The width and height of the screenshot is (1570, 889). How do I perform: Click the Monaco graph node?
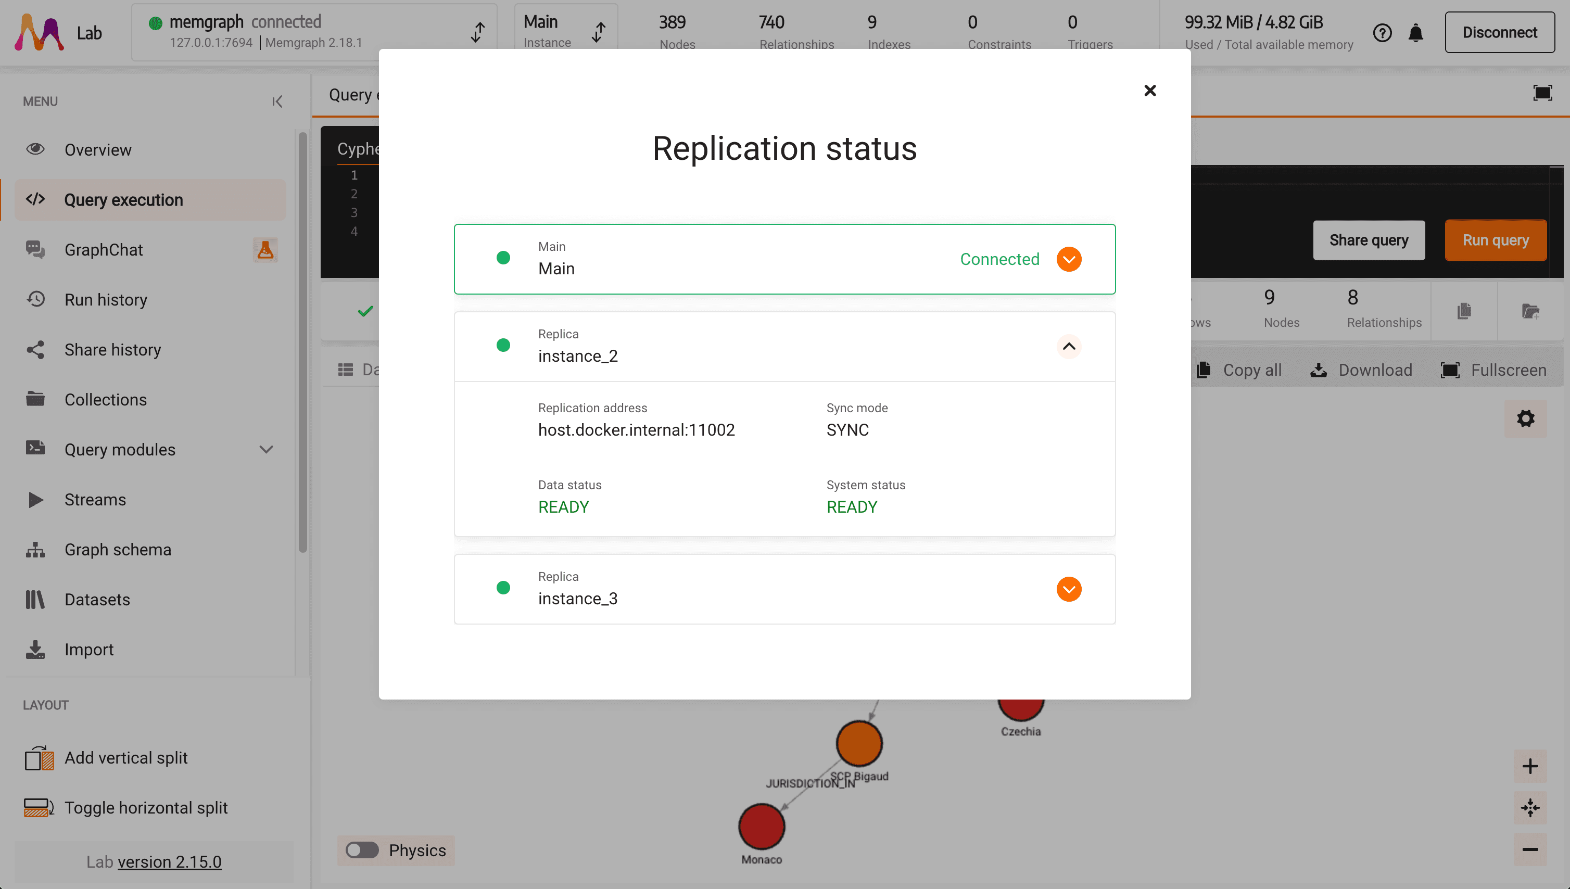[x=762, y=826]
